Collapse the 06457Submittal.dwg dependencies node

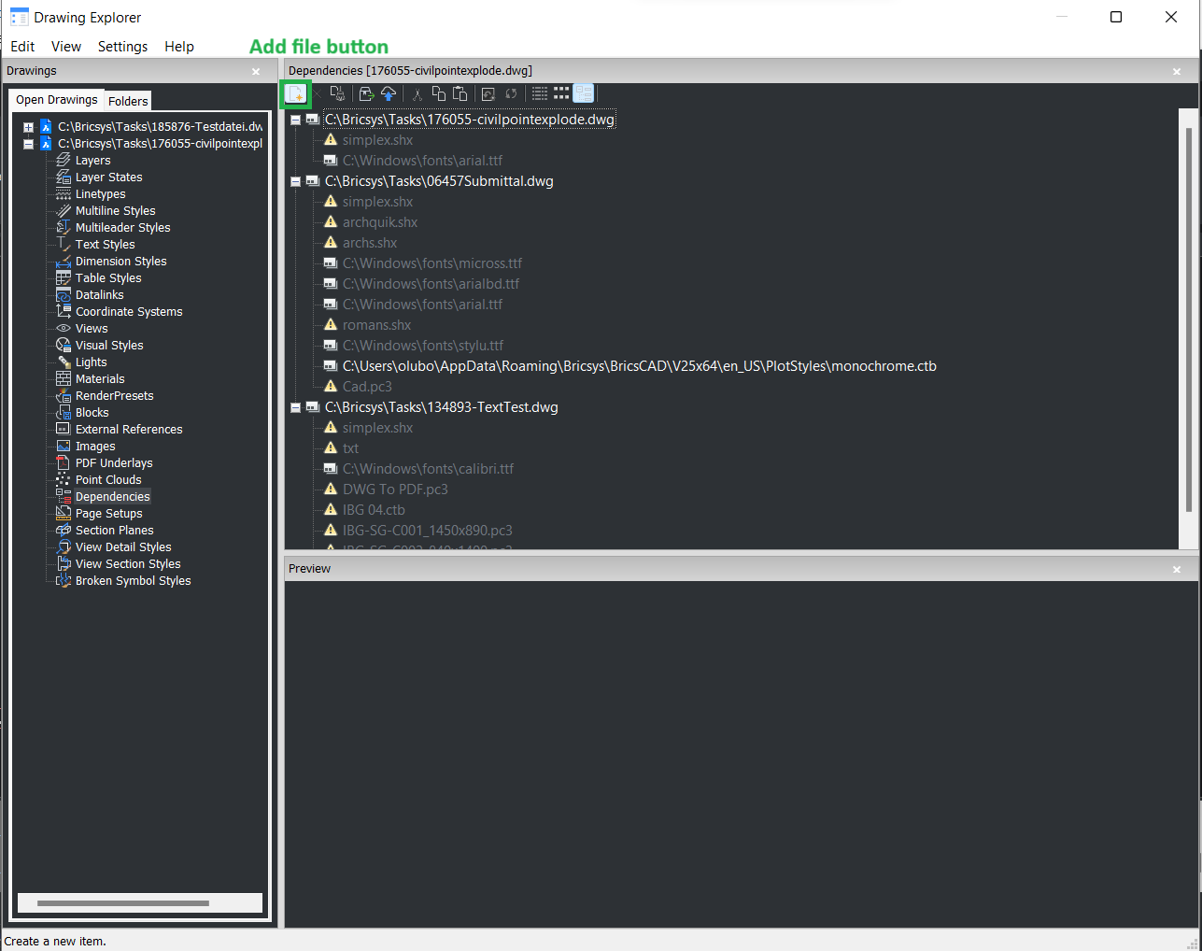(x=295, y=181)
